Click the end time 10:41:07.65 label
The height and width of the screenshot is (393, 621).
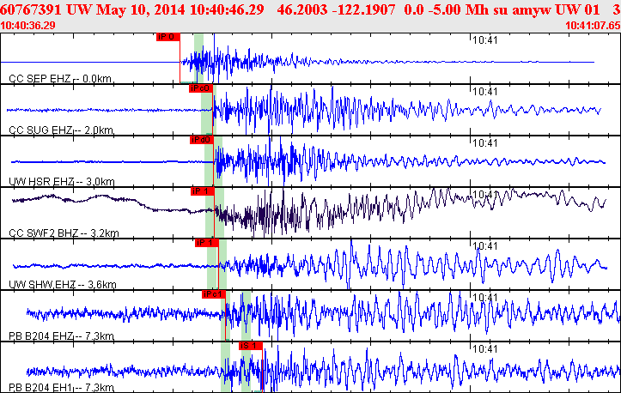592,25
